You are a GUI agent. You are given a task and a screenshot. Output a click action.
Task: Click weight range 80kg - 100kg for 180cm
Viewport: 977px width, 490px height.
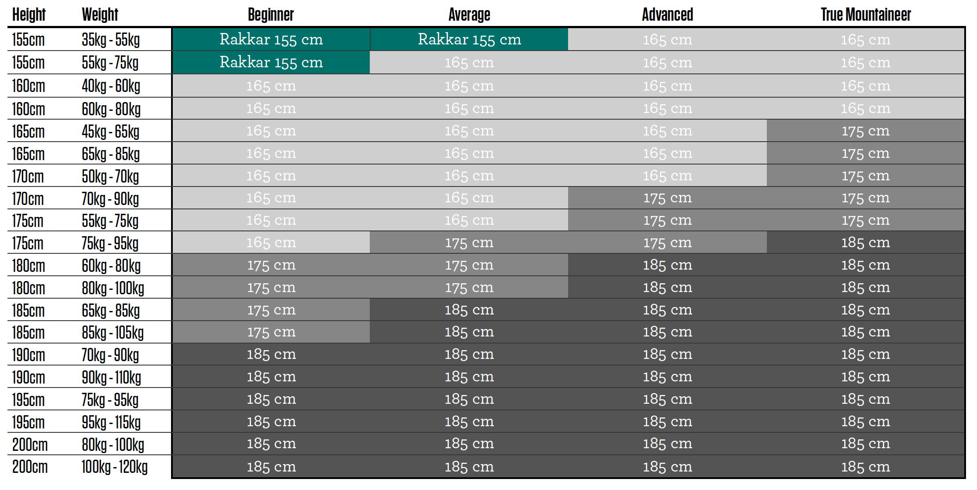tap(113, 288)
